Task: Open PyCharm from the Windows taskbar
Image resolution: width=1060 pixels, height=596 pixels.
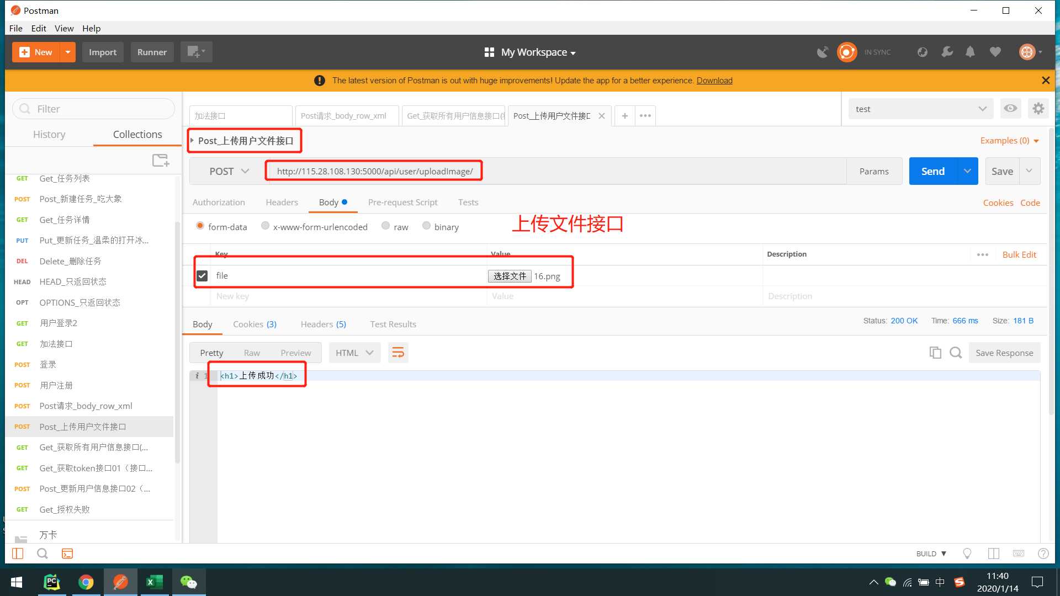Action: point(51,582)
